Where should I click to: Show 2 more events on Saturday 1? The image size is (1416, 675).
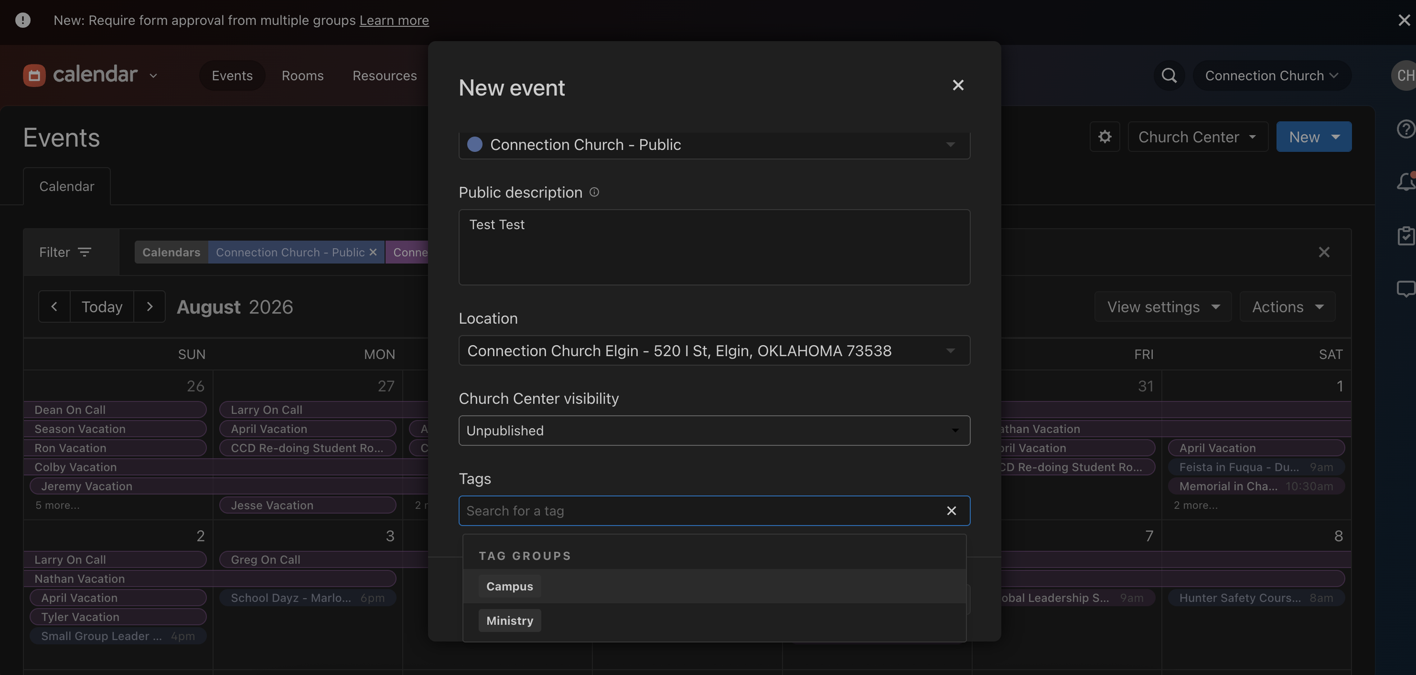(1196, 505)
